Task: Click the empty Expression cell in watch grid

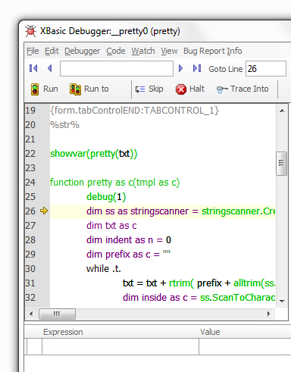Action: pos(120,347)
